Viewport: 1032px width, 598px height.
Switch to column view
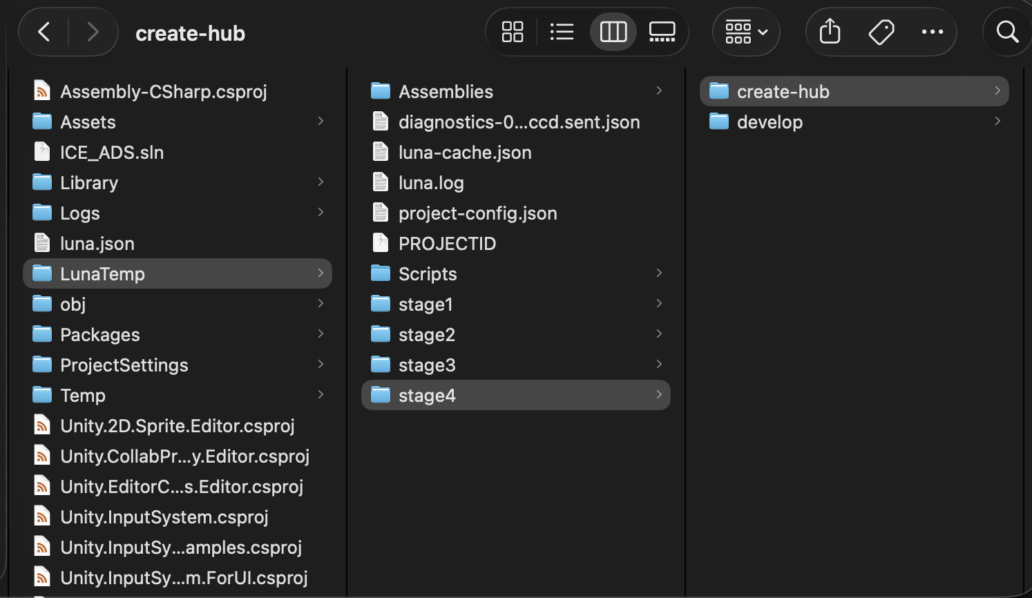613,32
